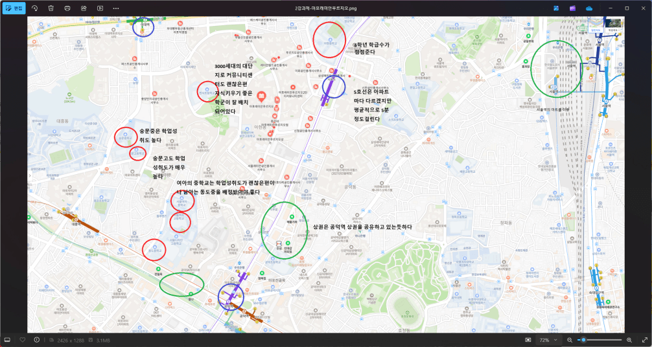Minimize the Photos window
The height and width of the screenshot is (347, 652).
[611, 8]
